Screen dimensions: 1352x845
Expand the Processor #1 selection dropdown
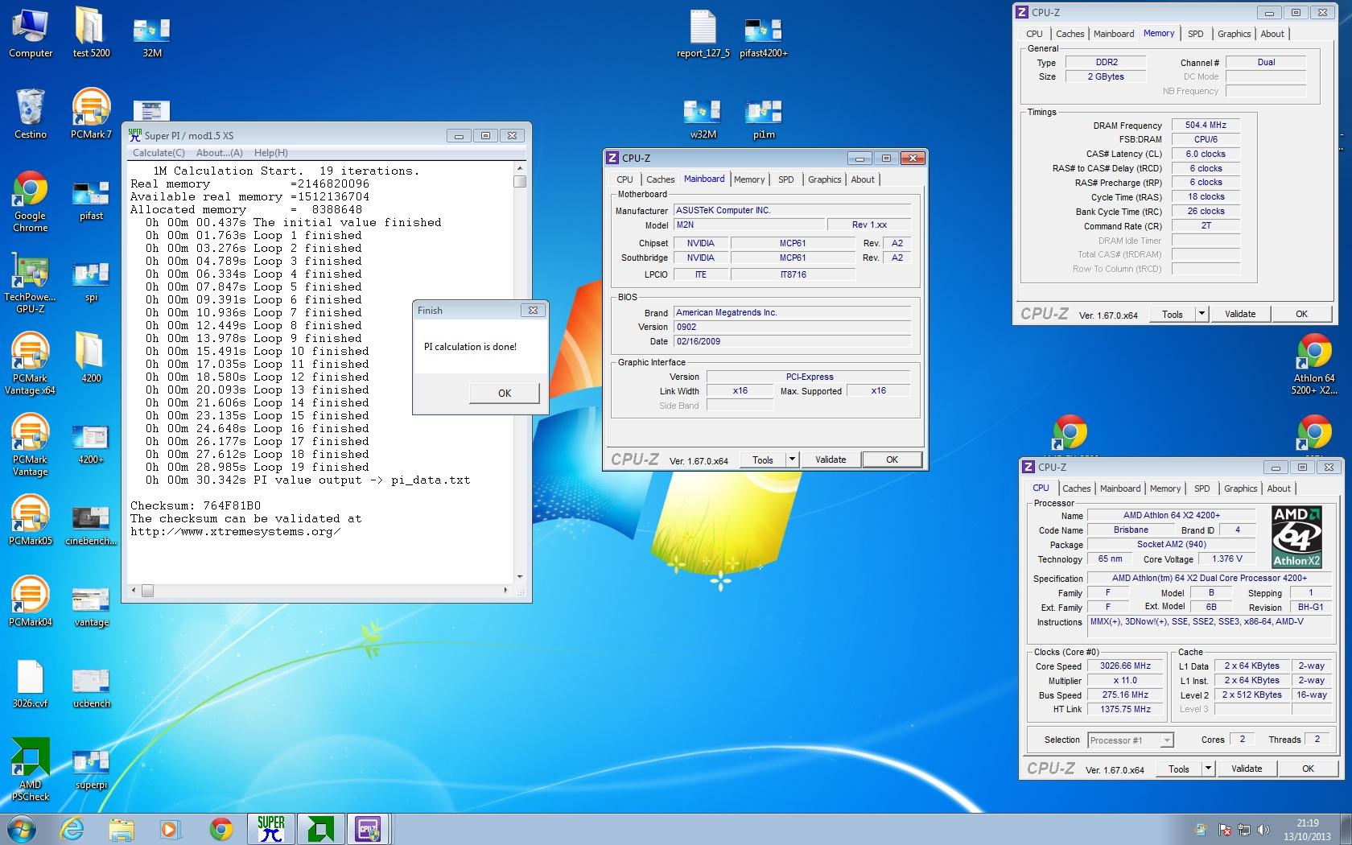click(1167, 740)
